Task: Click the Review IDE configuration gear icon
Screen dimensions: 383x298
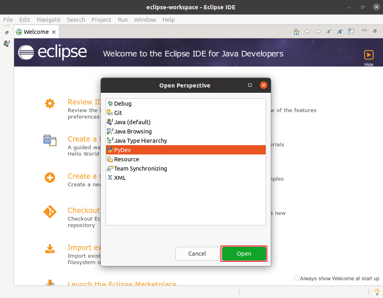Action: pos(50,104)
